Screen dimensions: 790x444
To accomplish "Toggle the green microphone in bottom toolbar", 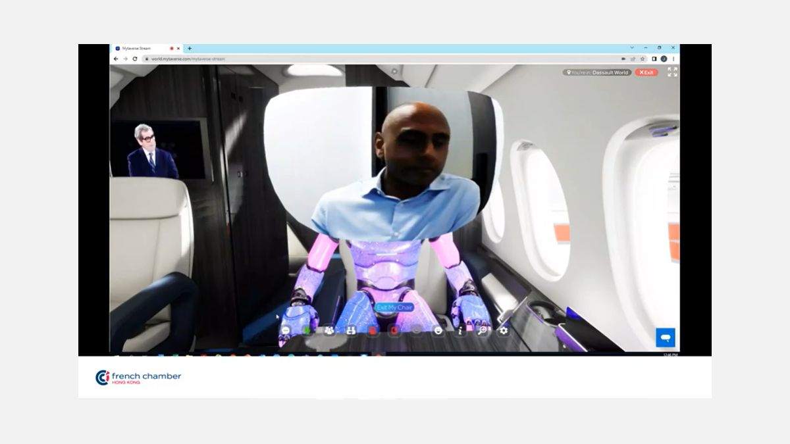I will [307, 331].
